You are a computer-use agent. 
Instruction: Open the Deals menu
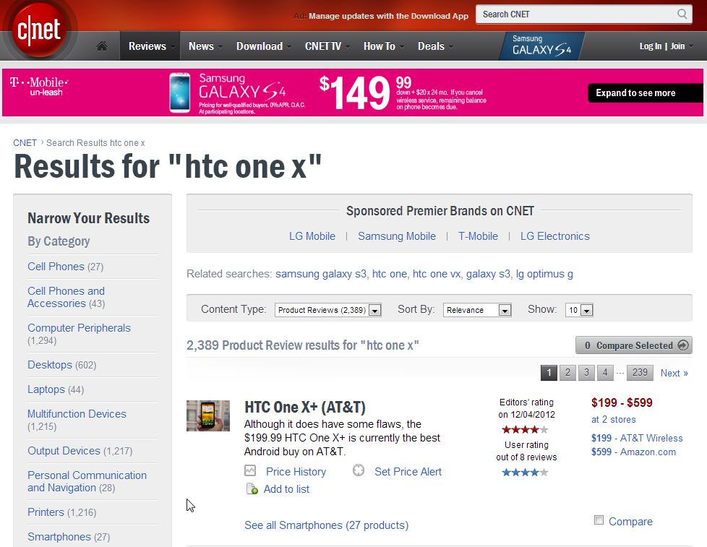pyautogui.click(x=435, y=46)
